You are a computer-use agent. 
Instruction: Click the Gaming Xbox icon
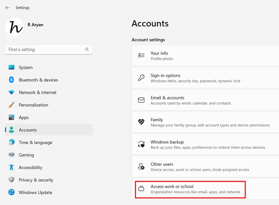pyautogui.click(x=12, y=155)
